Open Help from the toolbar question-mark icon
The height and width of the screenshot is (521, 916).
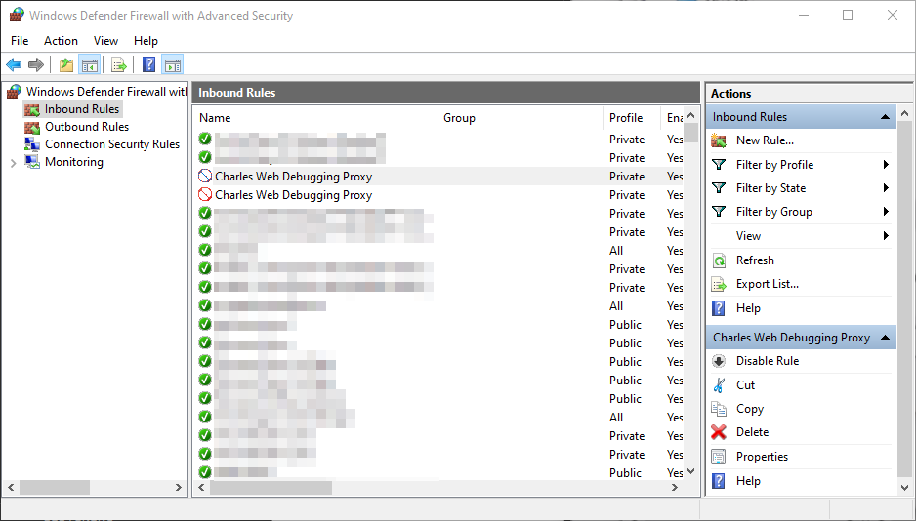point(149,64)
